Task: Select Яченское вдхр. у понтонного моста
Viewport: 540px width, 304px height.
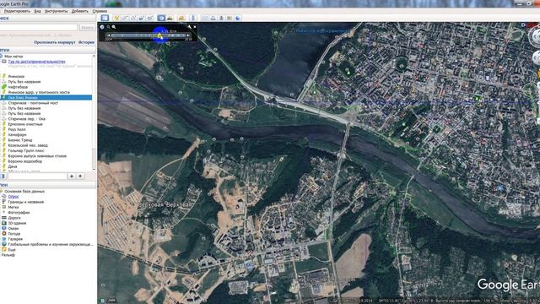Action: [x=39, y=92]
